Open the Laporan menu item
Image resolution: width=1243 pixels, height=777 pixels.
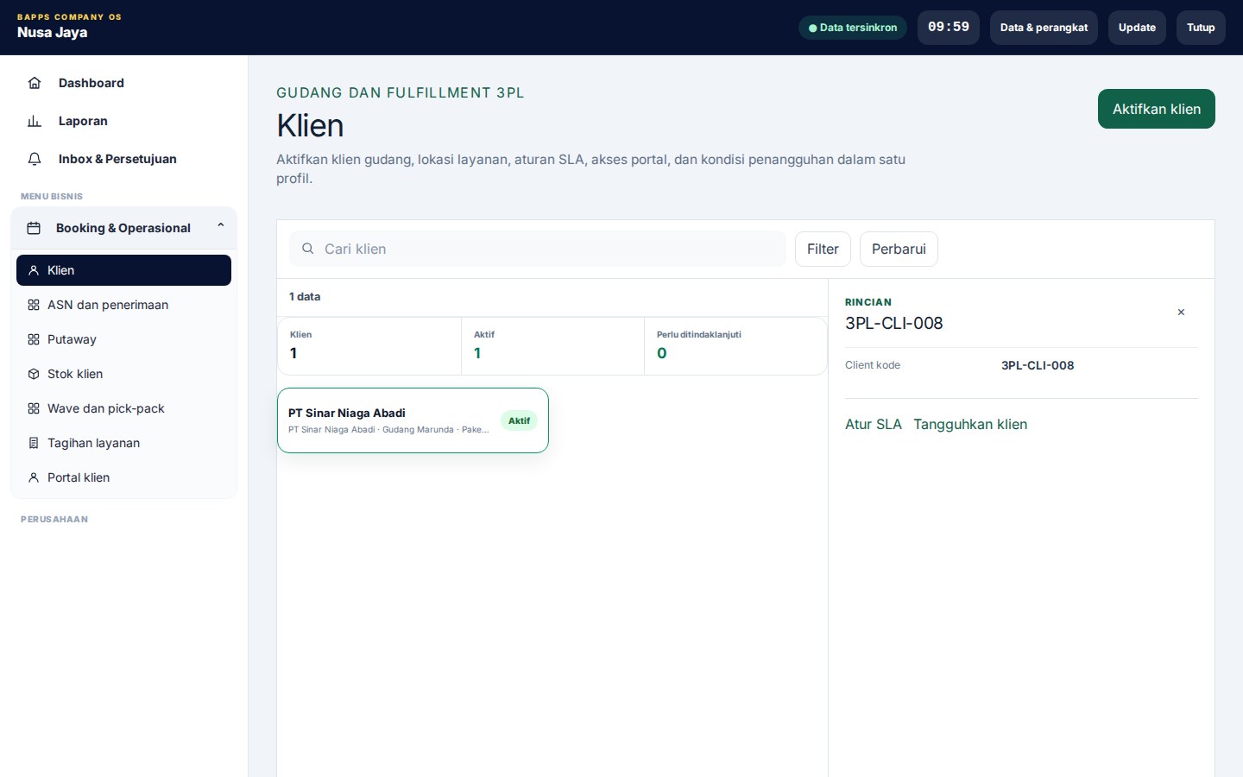click(x=124, y=121)
